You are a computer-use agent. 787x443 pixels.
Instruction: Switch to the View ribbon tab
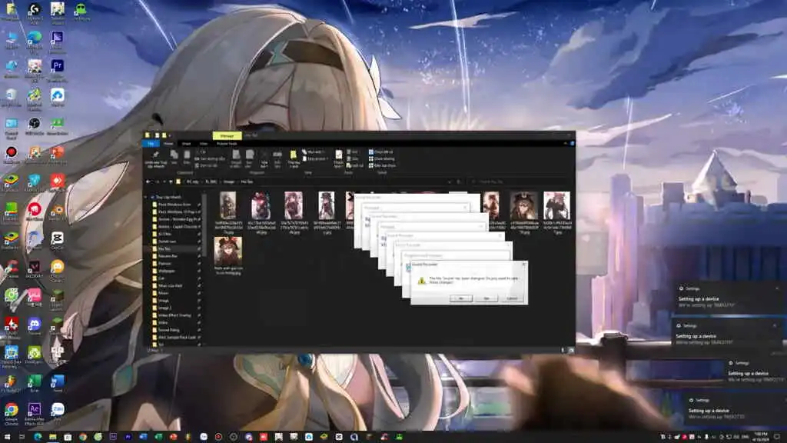[x=203, y=144]
